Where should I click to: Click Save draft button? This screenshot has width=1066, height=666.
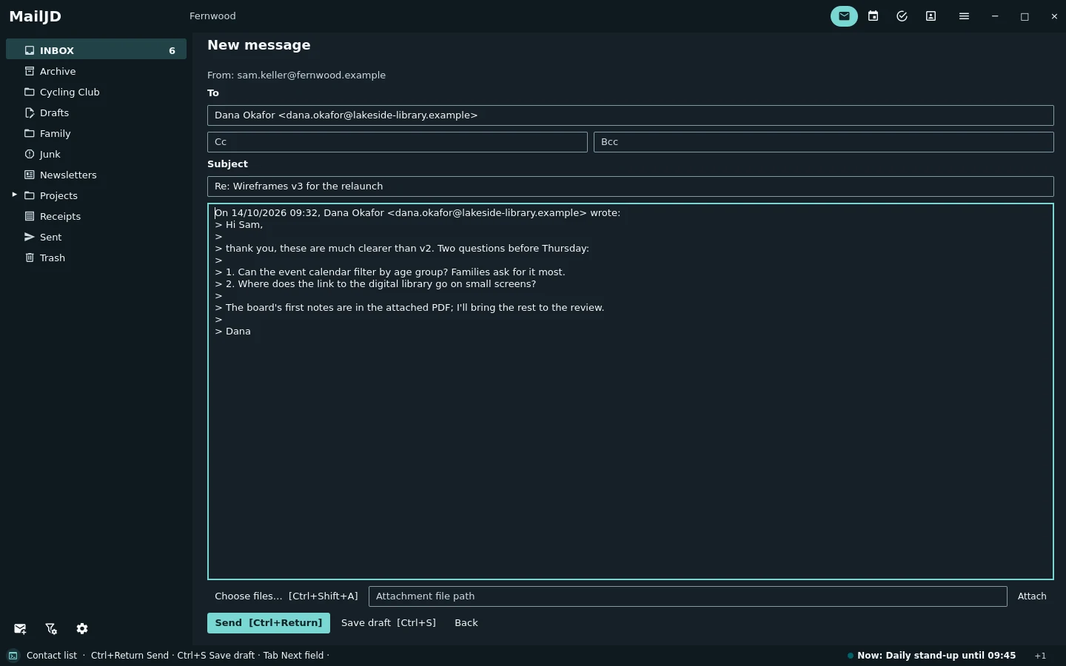389,623
